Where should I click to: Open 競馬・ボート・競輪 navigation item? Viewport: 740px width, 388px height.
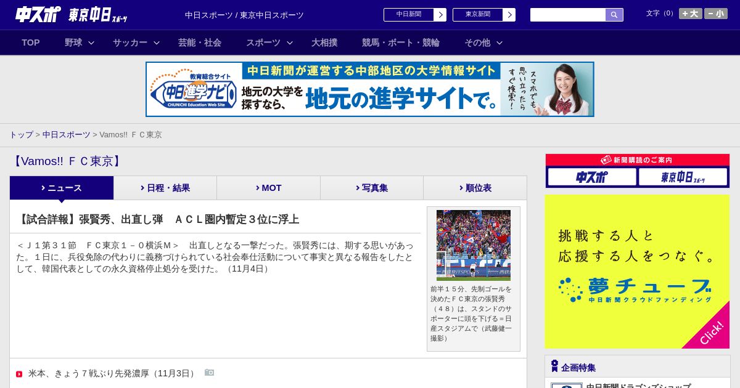[401, 42]
